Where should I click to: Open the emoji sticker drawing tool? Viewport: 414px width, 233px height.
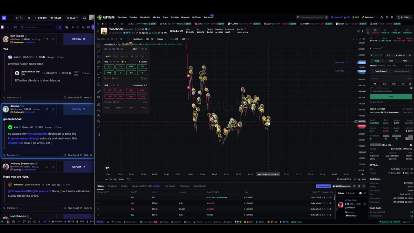coord(99,85)
